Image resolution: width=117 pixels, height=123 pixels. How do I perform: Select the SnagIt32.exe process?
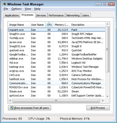57,46
